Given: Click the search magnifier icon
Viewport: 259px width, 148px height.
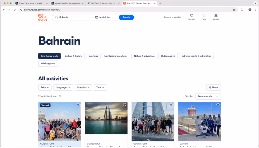Looking at the screenshot, I should (57, 17).
